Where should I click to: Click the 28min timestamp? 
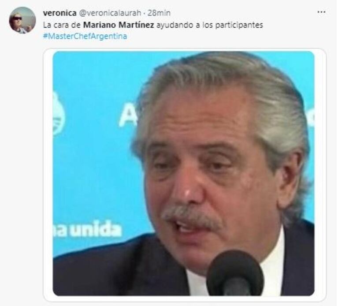click(x=159, y=13)
